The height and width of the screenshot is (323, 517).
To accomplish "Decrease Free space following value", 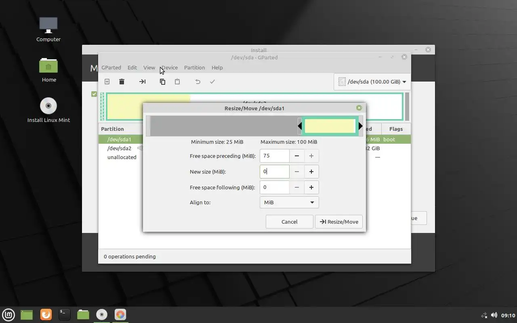I will click(x=297, y=187).
